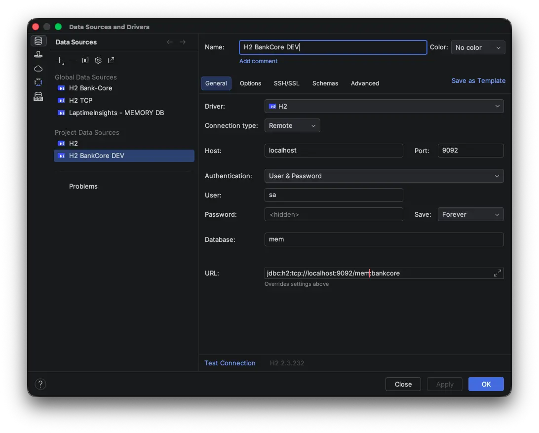This screenshot has width=539, height=433.
Task: Click the icon above the DDL sidebar icon
Action: 38,82
